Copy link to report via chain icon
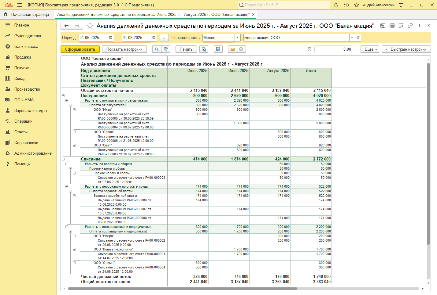 (x=410, y=26)
